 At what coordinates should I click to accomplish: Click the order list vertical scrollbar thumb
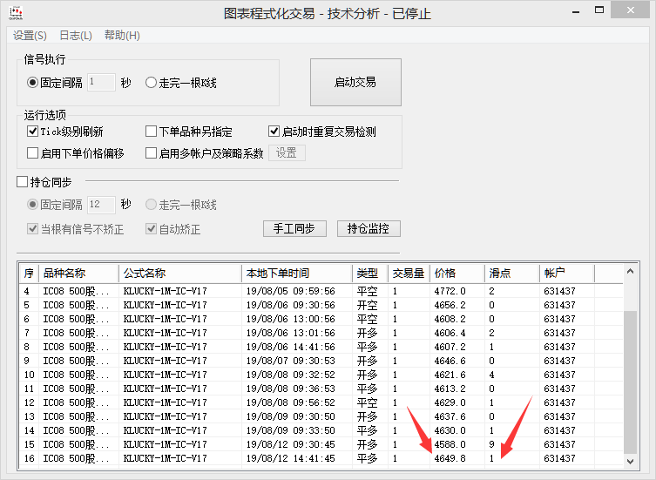(x=631, y=382)
